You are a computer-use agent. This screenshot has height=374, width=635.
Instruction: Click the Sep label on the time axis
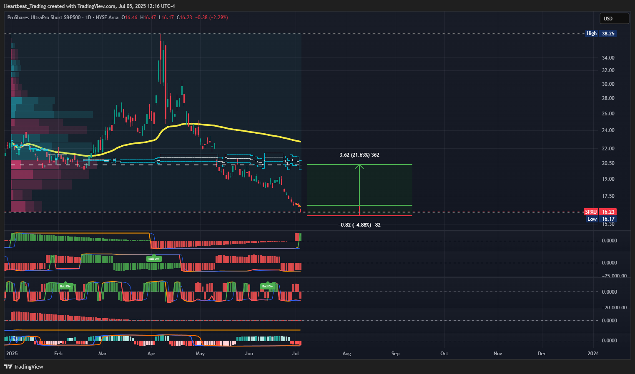point(395,354)
